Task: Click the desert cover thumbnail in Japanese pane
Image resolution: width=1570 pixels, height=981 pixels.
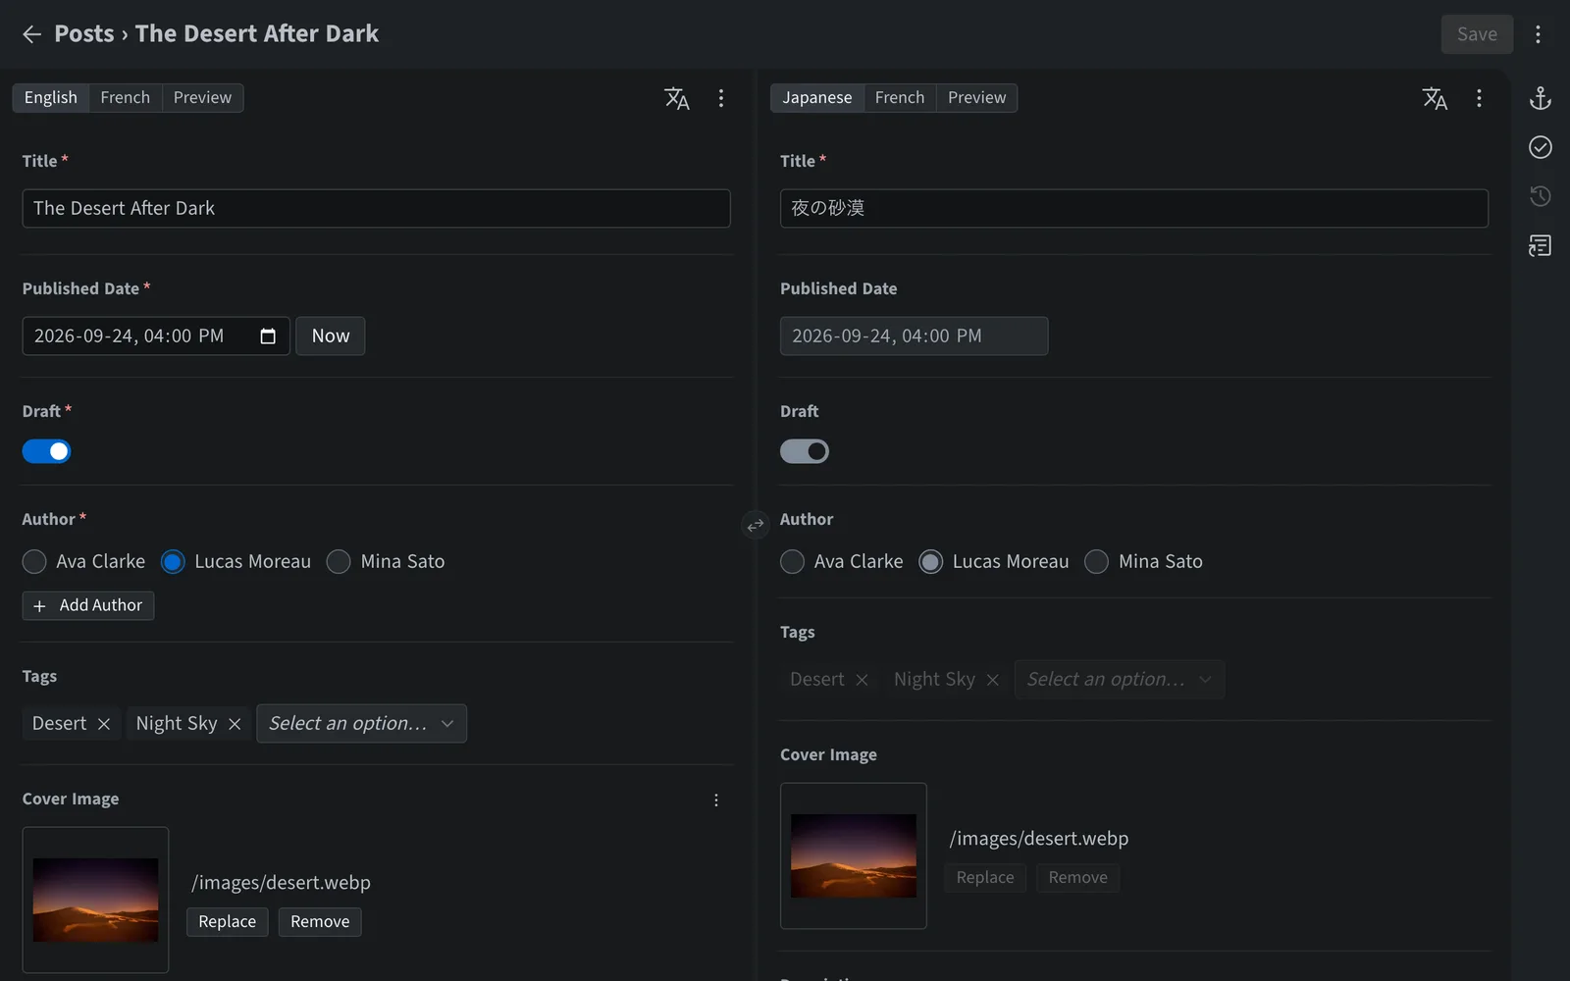Action: 854,856
